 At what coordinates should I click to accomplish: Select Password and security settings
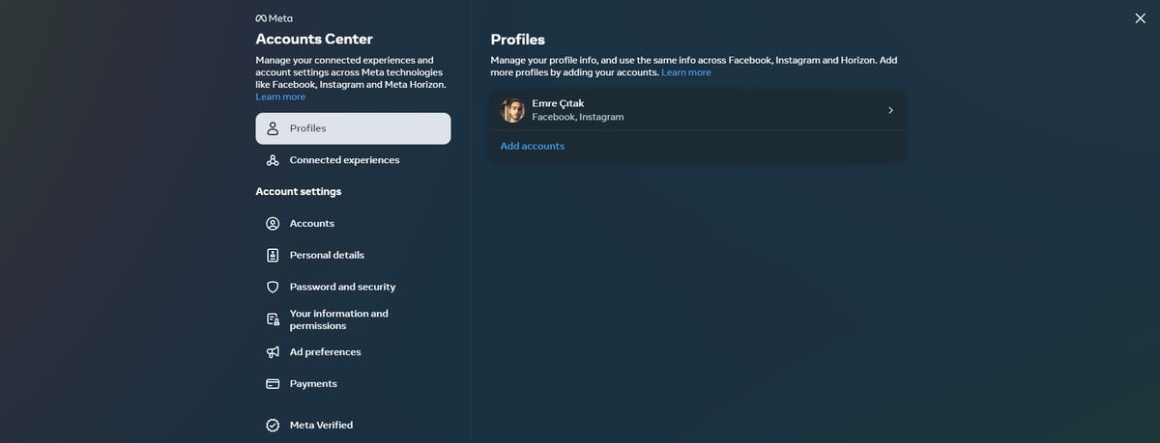[342, 287]
